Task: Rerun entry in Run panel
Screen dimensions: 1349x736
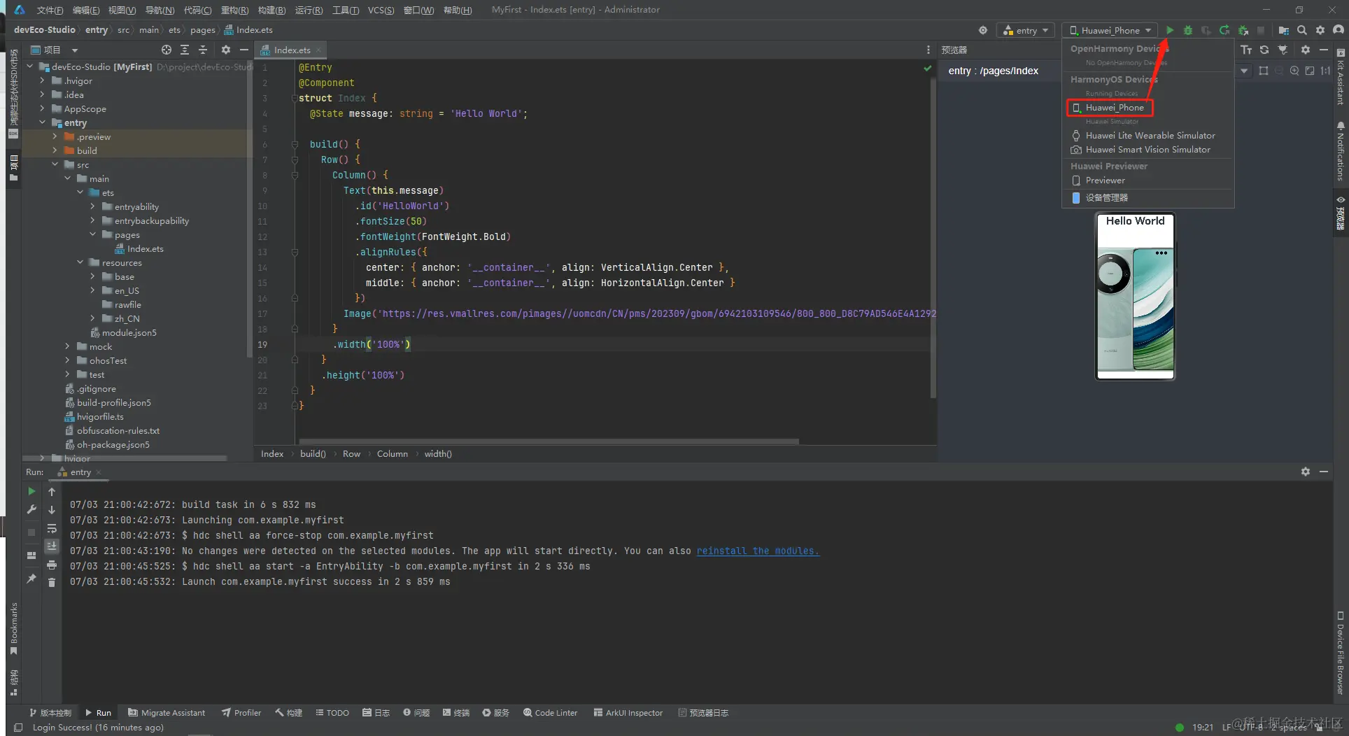Action: 31,492
